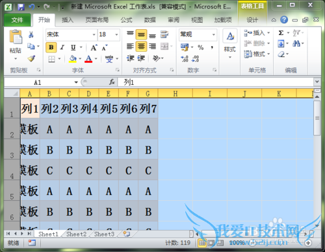This screenshot has height=252, width=325.
Task: Open the 格式 Format dropdown
Action: coord(257,54)
